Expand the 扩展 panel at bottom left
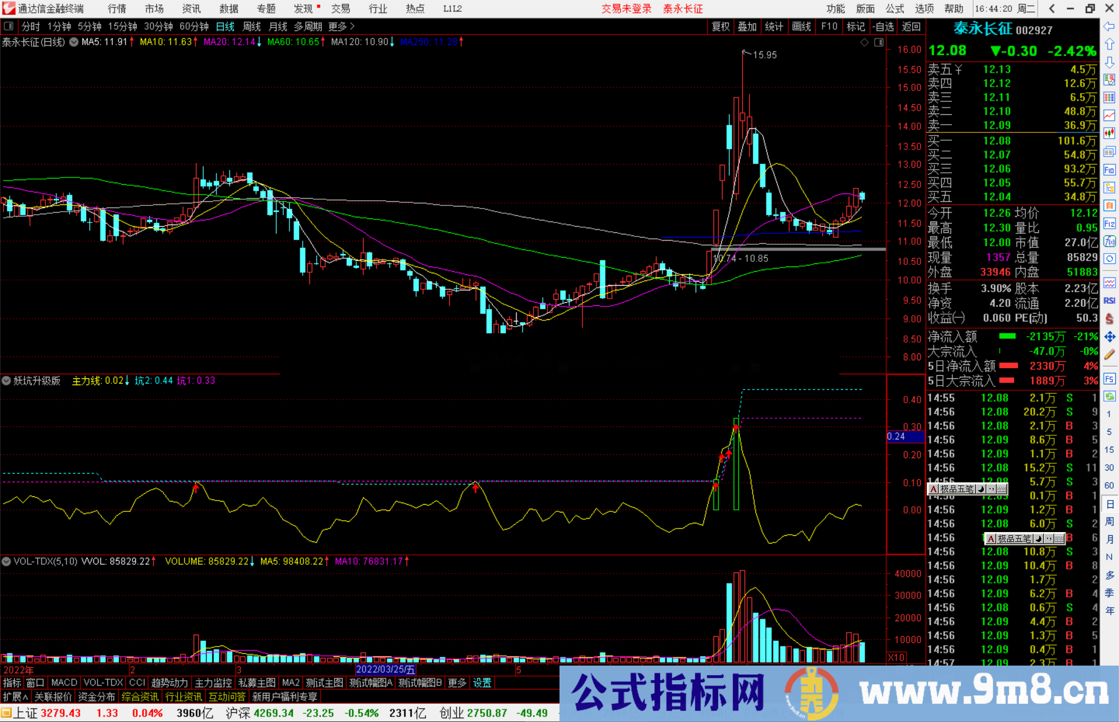This screenshot has height=722, width=1119. [14, 697]
